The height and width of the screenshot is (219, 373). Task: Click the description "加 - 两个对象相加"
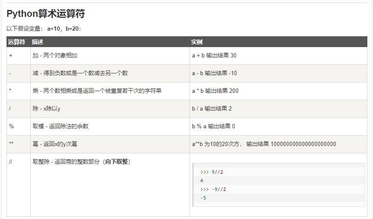click(x=55, y=56)
